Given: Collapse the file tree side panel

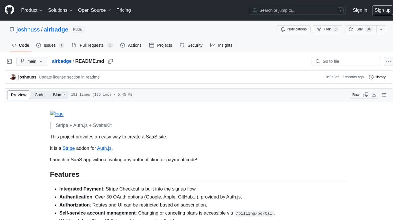Looking at the screenshot, I should [10, 61].
